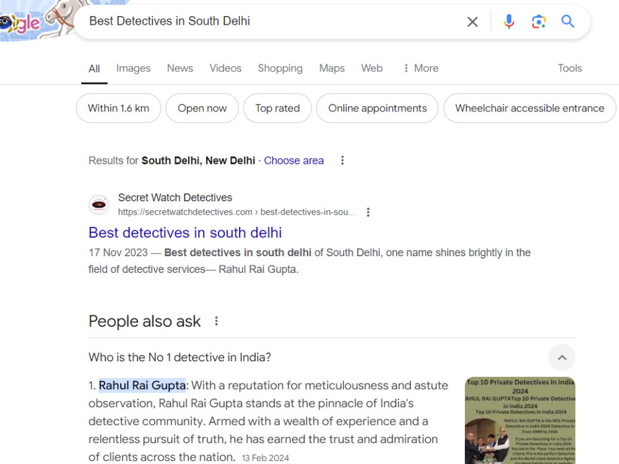The height and width of the screenshot is (464, 619).
Task: Switch to the News tab
Action: pyautogui.click(x=180, y=68)
